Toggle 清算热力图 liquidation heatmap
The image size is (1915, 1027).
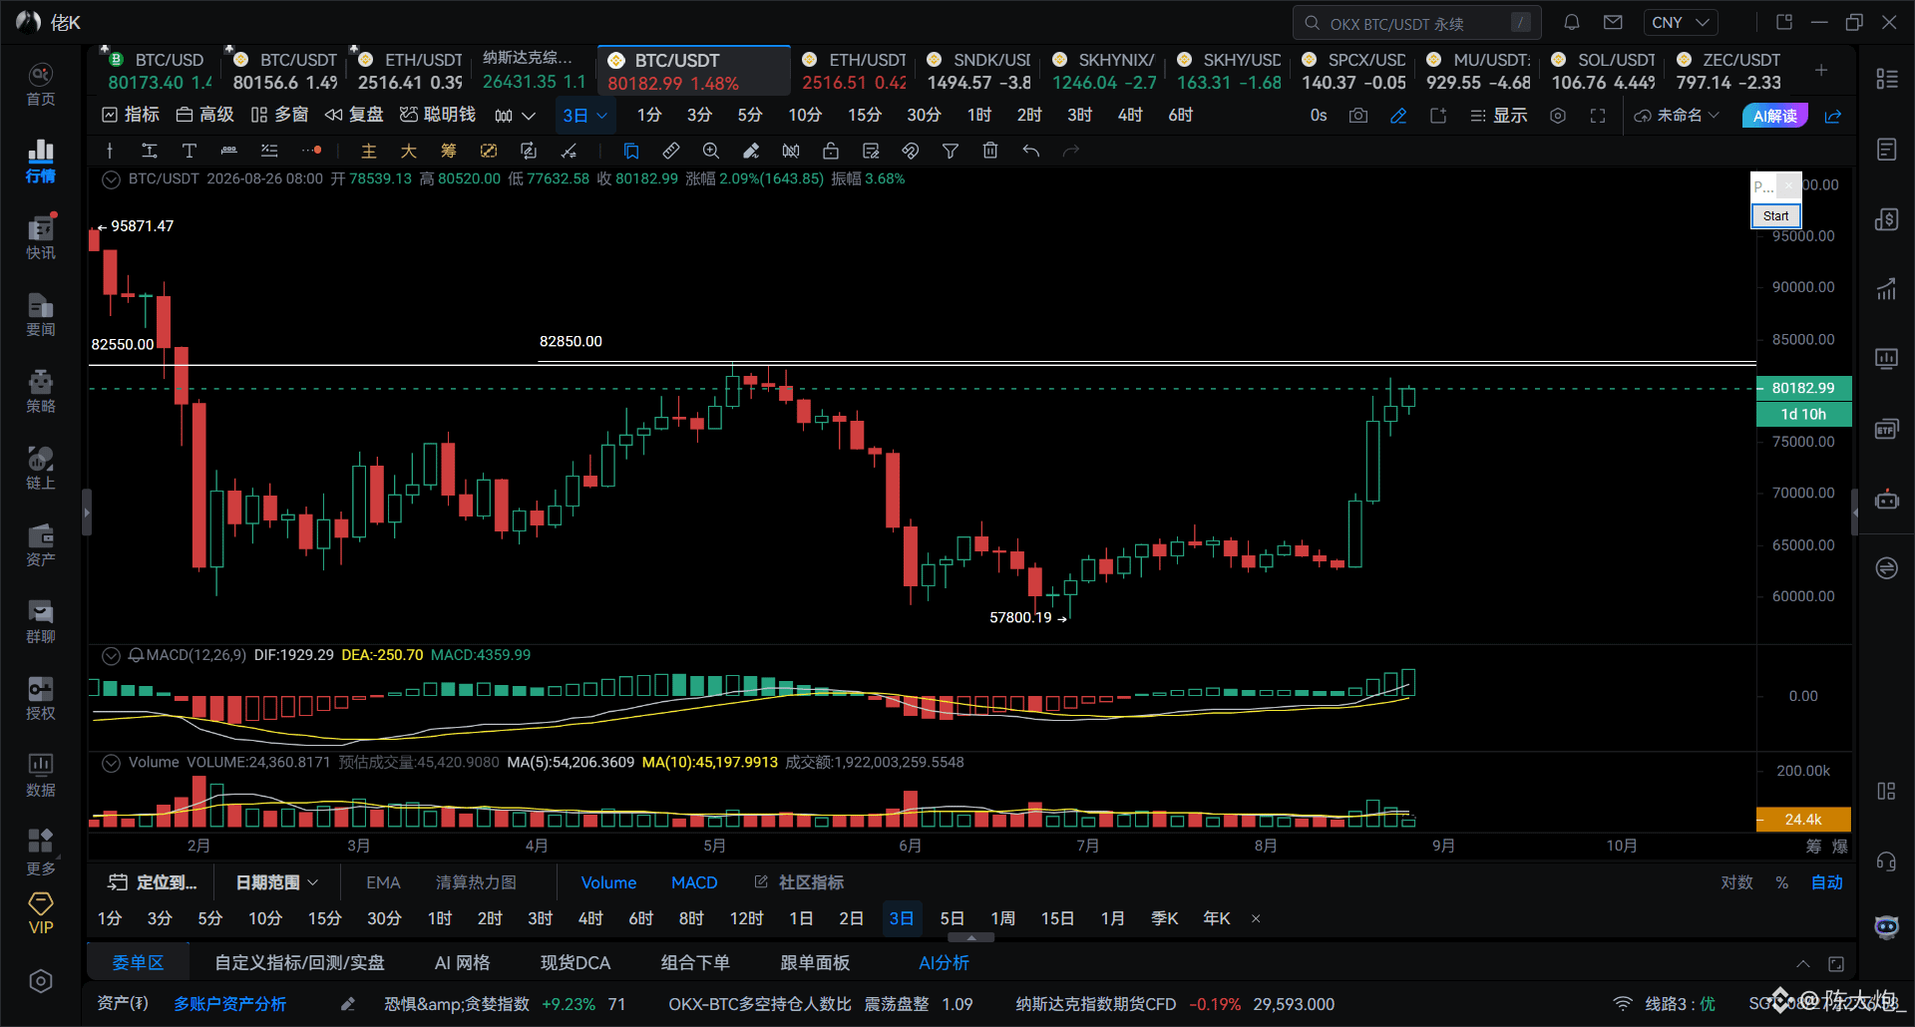click(x=476, y=882)
